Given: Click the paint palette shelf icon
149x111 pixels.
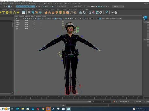Looking at the screenshot, I should pos(101,13).
